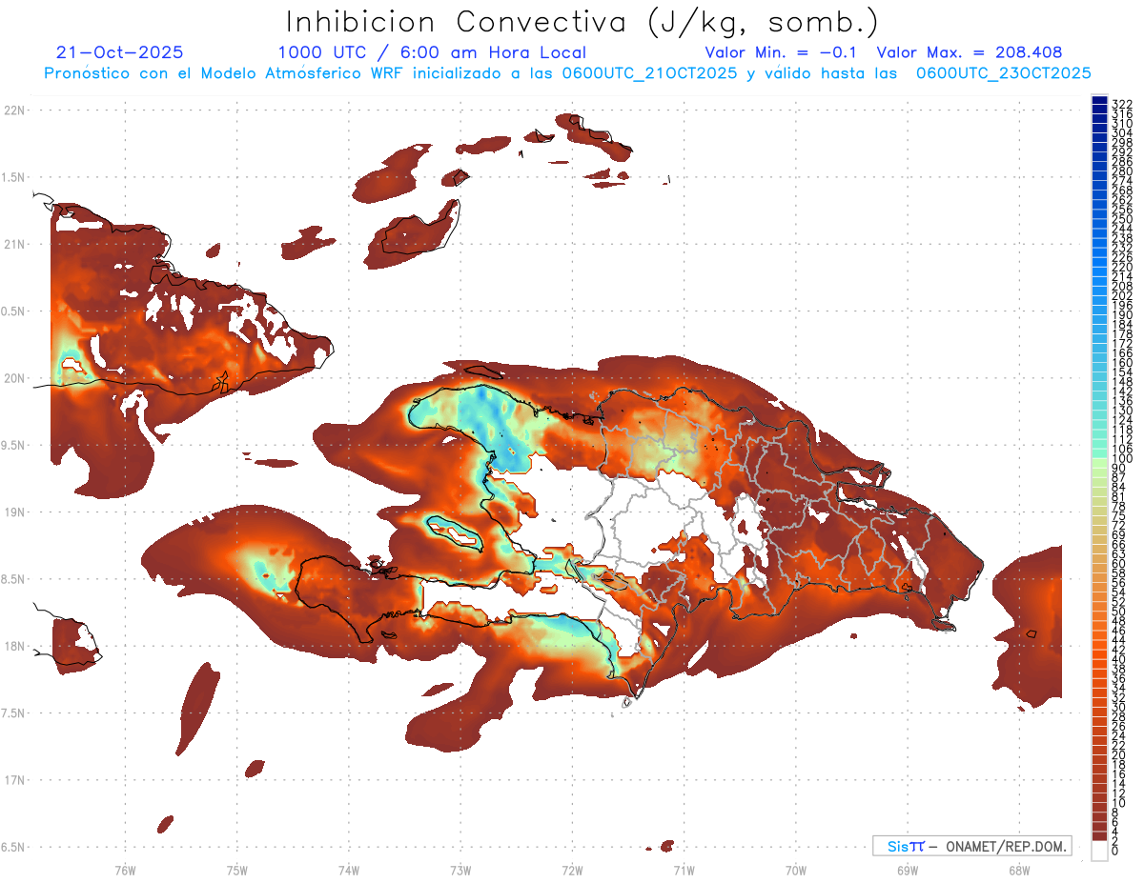1144x883 pixels.
Task: Click '1000 UTC / 6:00 am Hora Local'
Action: (432, 53)
